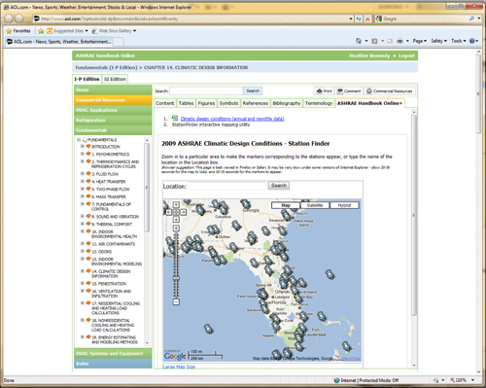Click the Home icon in command bar
This screenshot has width=486, height=388.
359,41
